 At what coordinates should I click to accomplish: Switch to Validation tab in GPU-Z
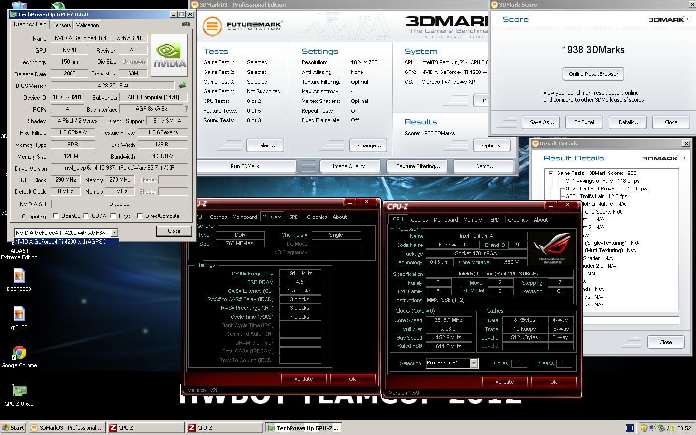pos(87,25)
